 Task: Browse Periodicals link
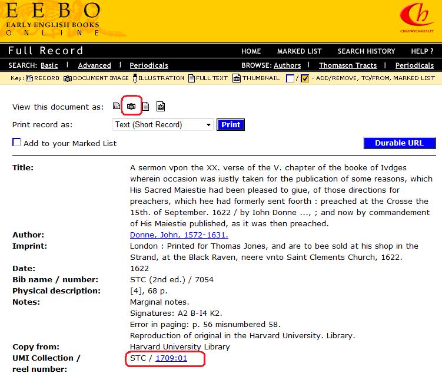pyautogui.click(x=414, y=65)
